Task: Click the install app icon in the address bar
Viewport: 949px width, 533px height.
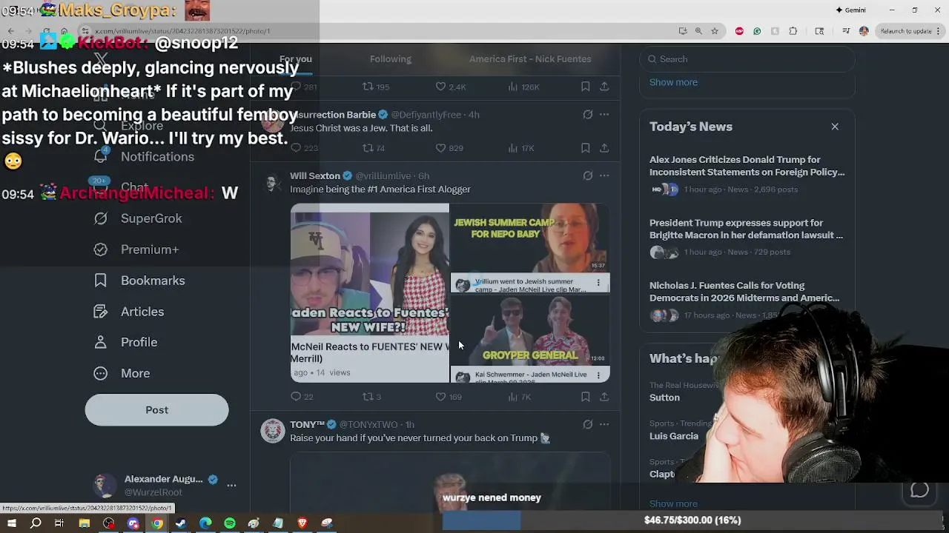Action: click(x=683, y=31)
